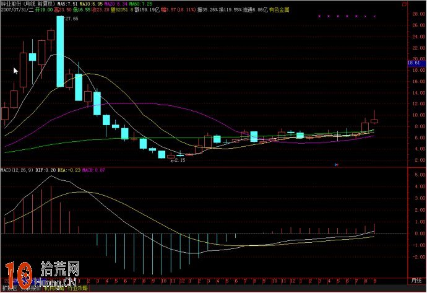Screen dimensions: 427x293
Task: Click the MACD(12,26,9) indicator label
Action: [17, 170]
